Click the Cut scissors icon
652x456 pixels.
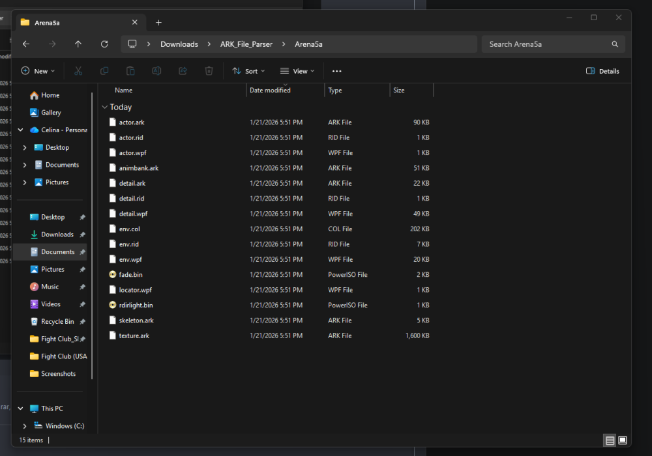[x=78, y=71]
